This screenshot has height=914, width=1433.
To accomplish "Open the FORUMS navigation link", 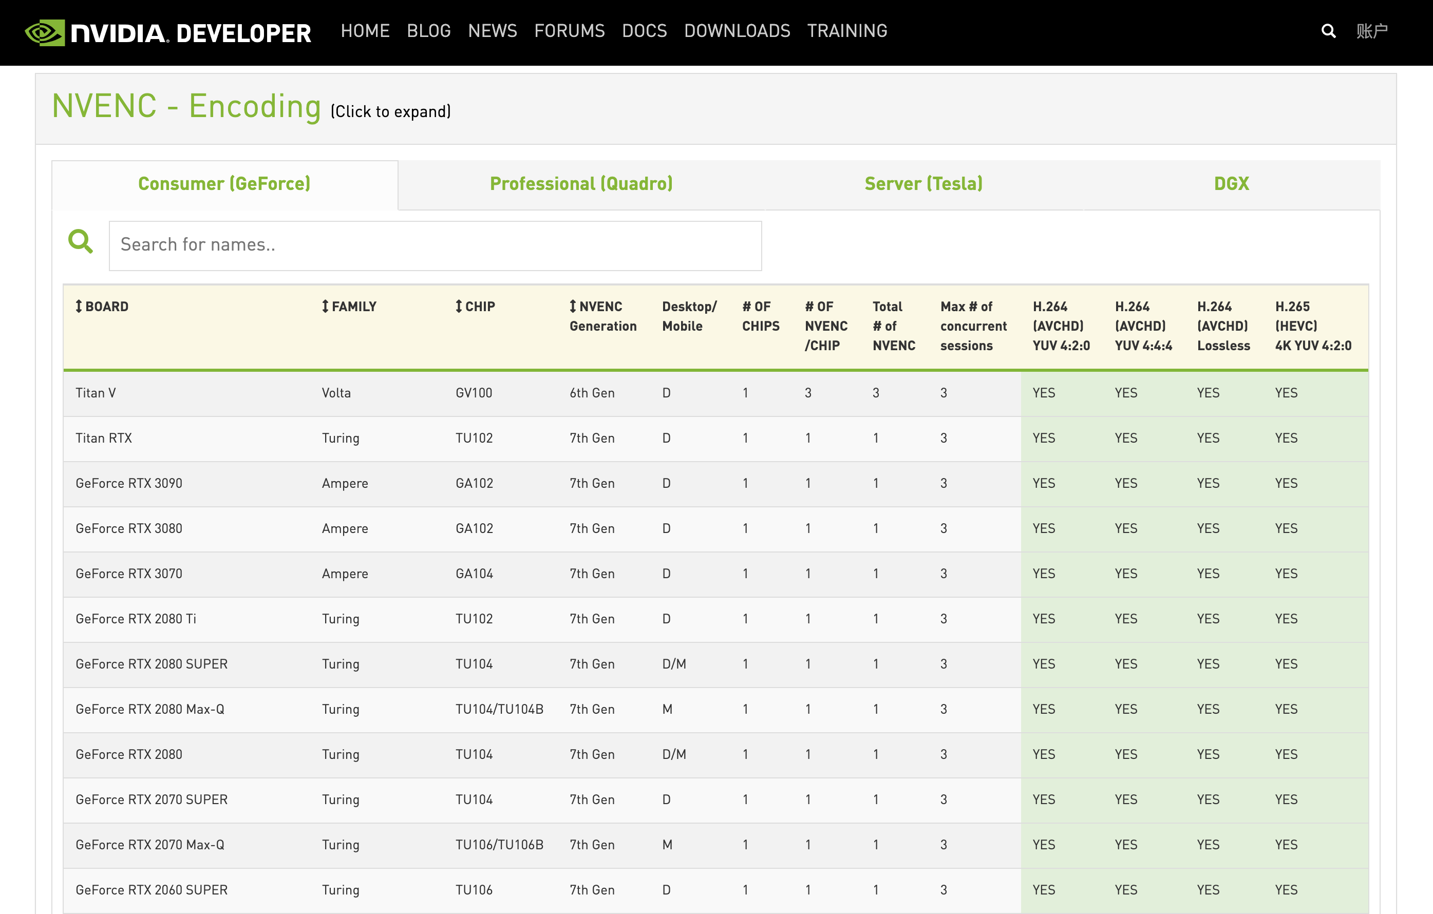I will (x=569, y=31).
